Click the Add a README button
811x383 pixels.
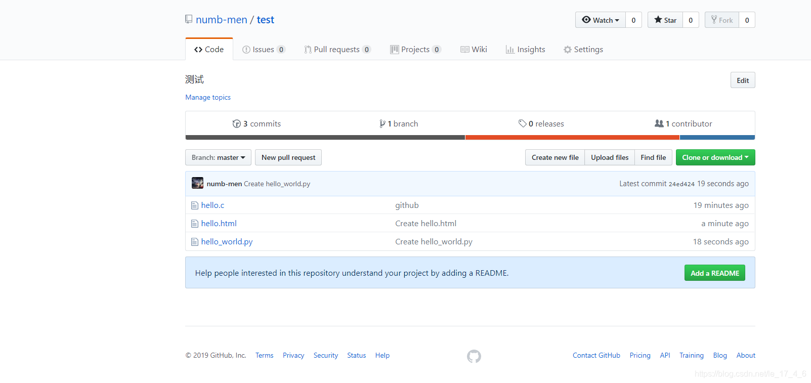click(715, 273)
